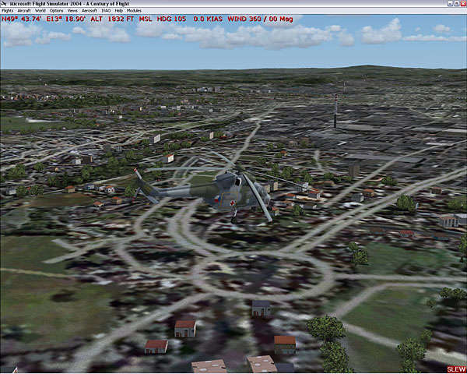Click the Flight Simulator title bar airplane icon

tap(4, 4)
